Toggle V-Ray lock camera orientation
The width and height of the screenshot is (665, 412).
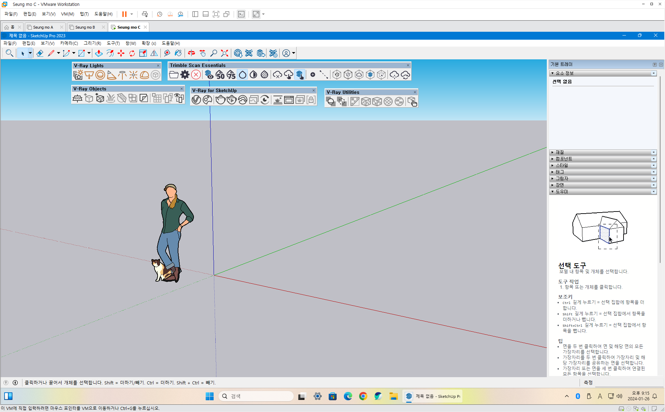pyautogui.click(x=311, y=100)
